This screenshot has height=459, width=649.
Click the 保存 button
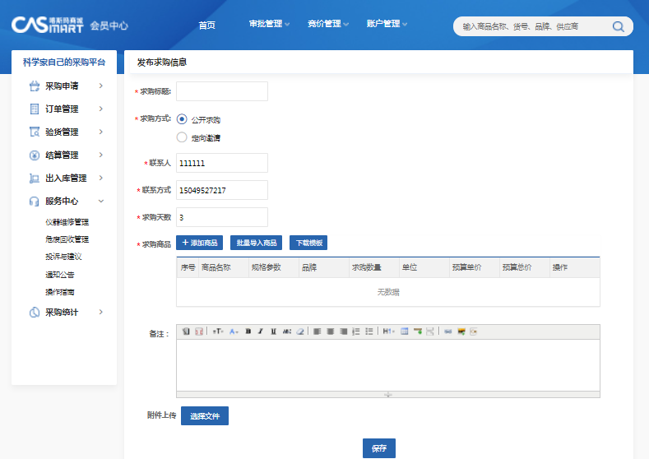tap(379, 448)
